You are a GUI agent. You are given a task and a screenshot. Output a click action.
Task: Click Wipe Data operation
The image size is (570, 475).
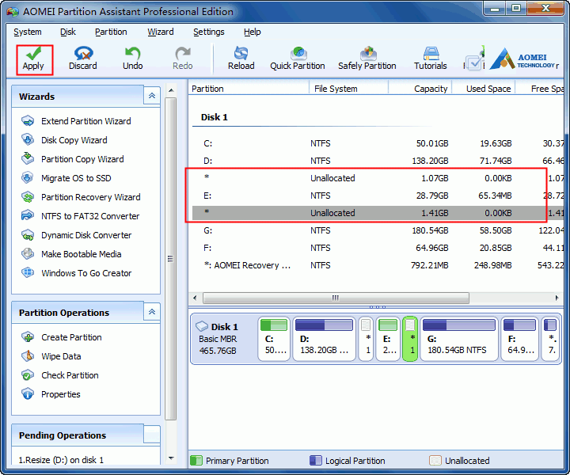[61, 356]
